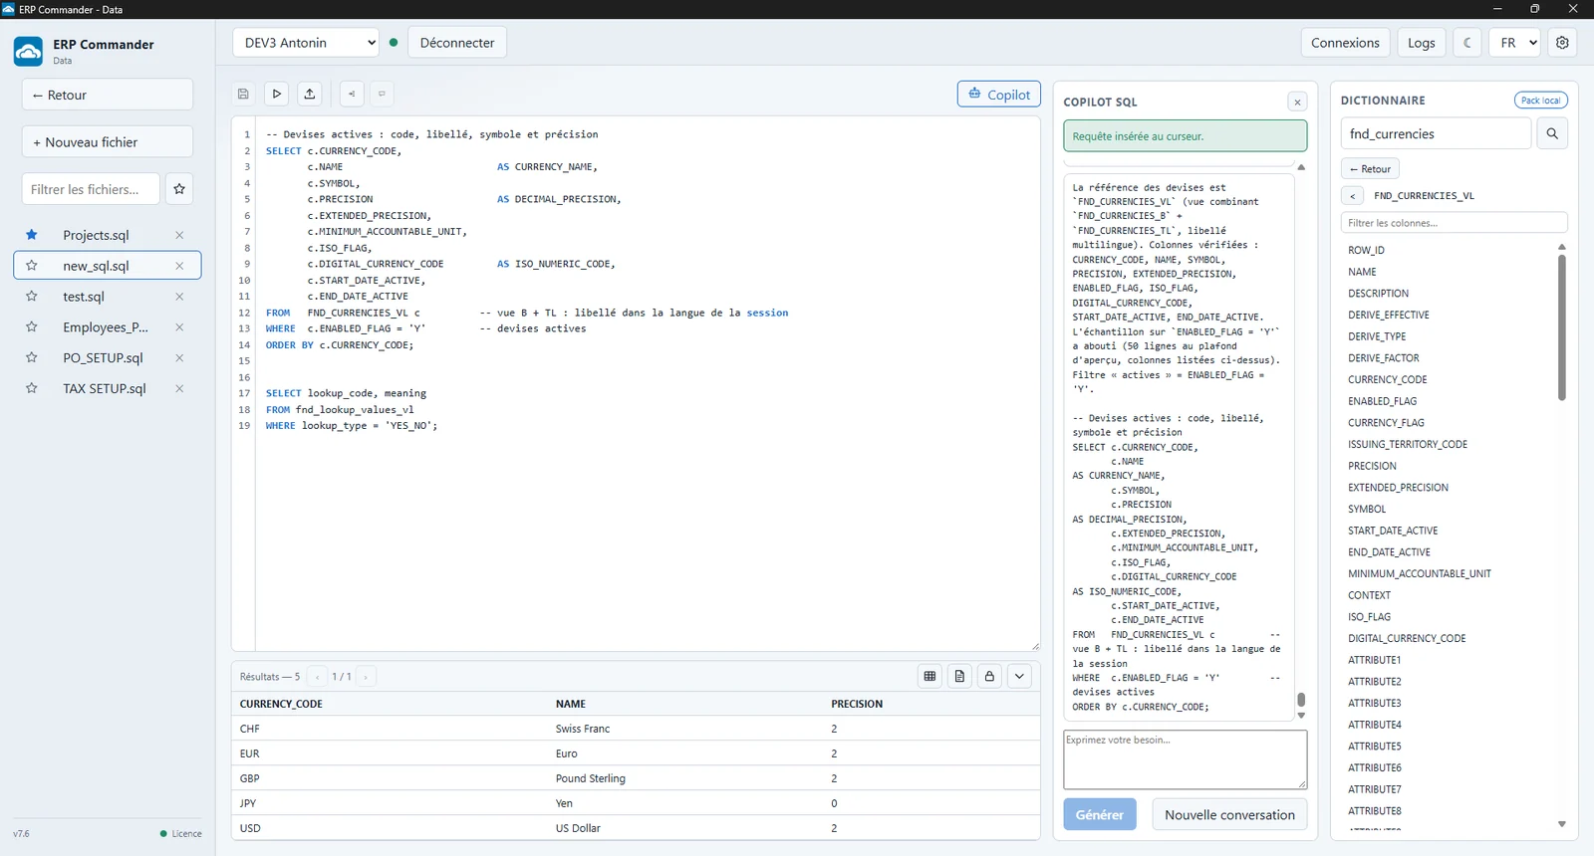Search the dictionary with magnifier icon
The height and width of the screenshot is (856, 1594).
[1552, 133]
